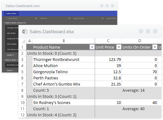
Task: Select row 10 header in the spreadsheet
Action: point(22,103)
